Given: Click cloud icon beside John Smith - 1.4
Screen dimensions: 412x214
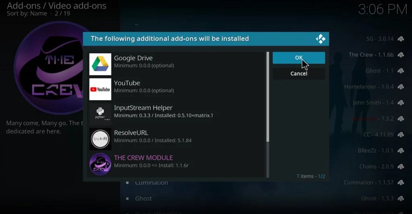Looking at the screenshot, I should [401, 103].
